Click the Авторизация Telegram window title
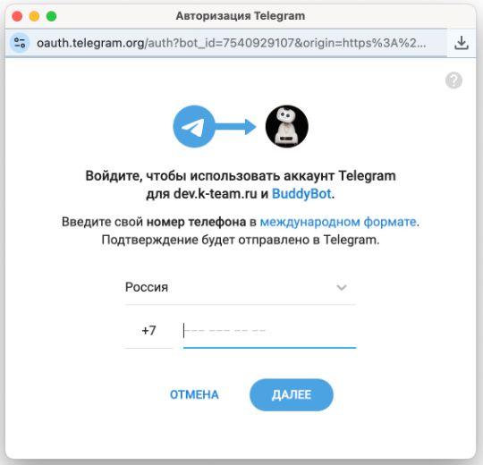Image resolution: width=483 pixels, height=465 pixels. (241, 16)
